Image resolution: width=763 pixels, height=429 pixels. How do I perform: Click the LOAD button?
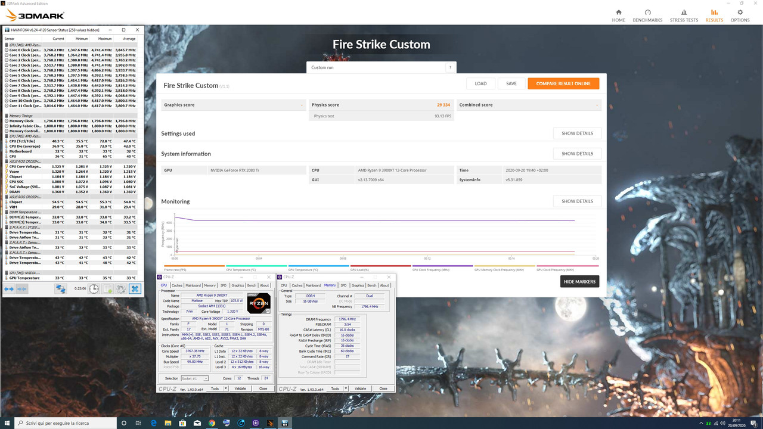pyautogui.click(x=480, y=83)
